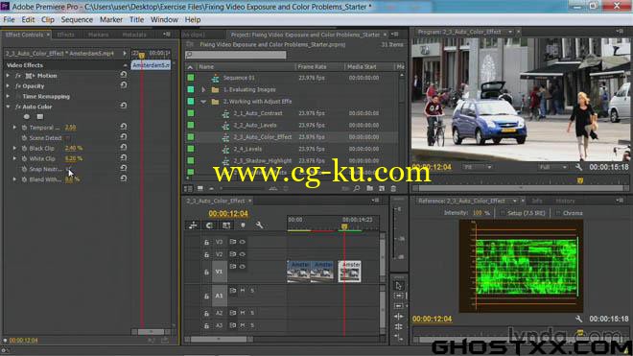Reset the Opacity effect
This screenshot has width=633, height=356.
(x=124, y=85)
